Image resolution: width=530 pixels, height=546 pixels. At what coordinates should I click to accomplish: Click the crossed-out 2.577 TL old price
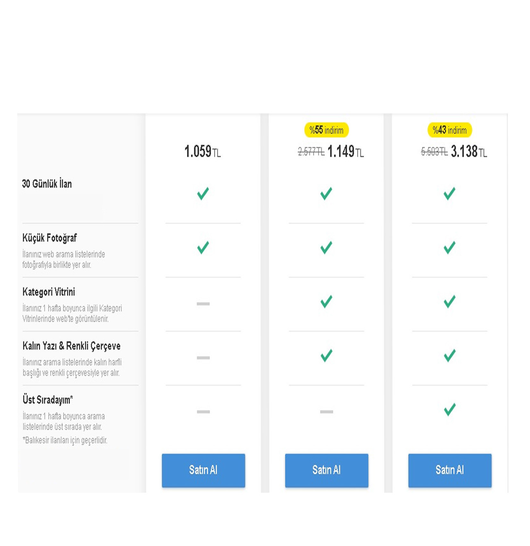[311, 152]
